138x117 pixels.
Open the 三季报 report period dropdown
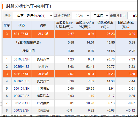coord(100,16)
